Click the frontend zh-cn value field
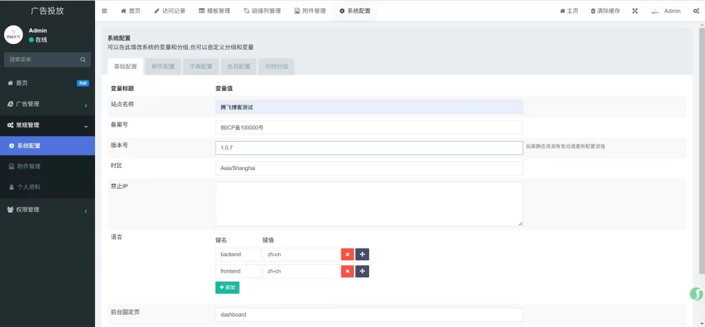The height and width of the screenshot is (327, 705). [x=301, y=272]
